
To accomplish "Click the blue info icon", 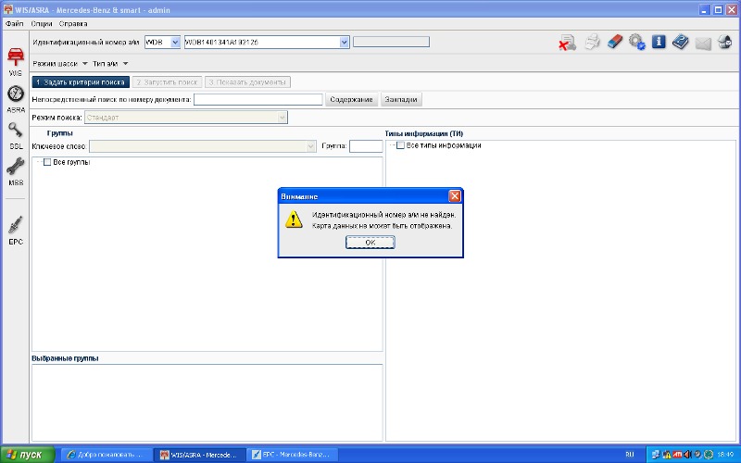I will point(659,42).
